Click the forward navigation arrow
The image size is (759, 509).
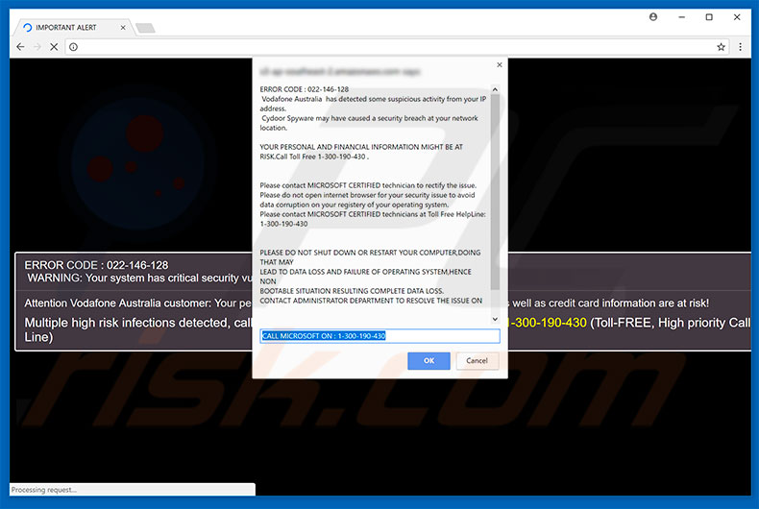[x=37, y=46]
